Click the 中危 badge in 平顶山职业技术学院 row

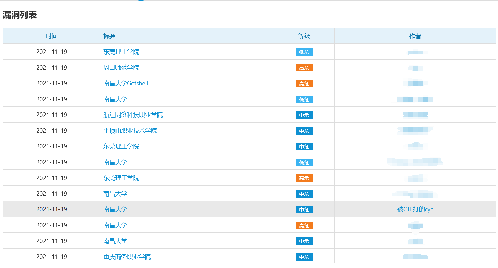304,131
